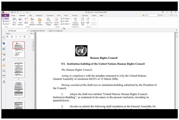Open the Security lock panel
The width and height of the screenshot is (179, 120).
(x=4, y=65)
